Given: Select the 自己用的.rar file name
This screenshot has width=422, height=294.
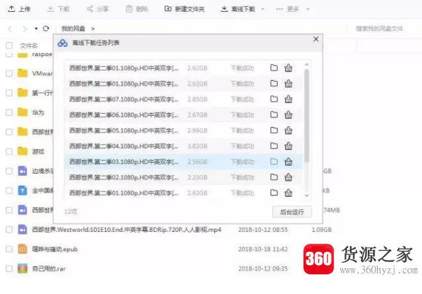Looking at the screenshot, I should click(49, 268).
